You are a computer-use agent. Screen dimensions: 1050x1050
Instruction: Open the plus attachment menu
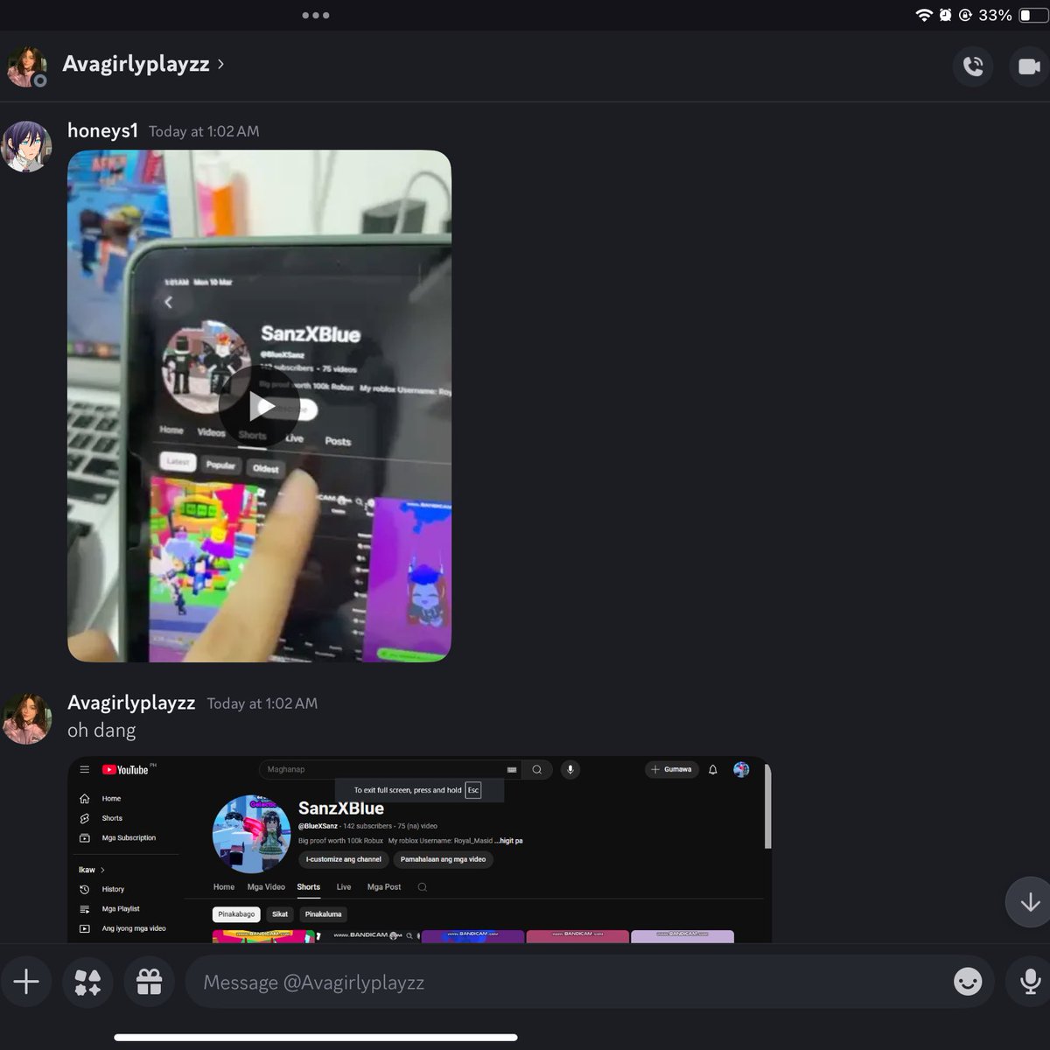click(26, 982)
